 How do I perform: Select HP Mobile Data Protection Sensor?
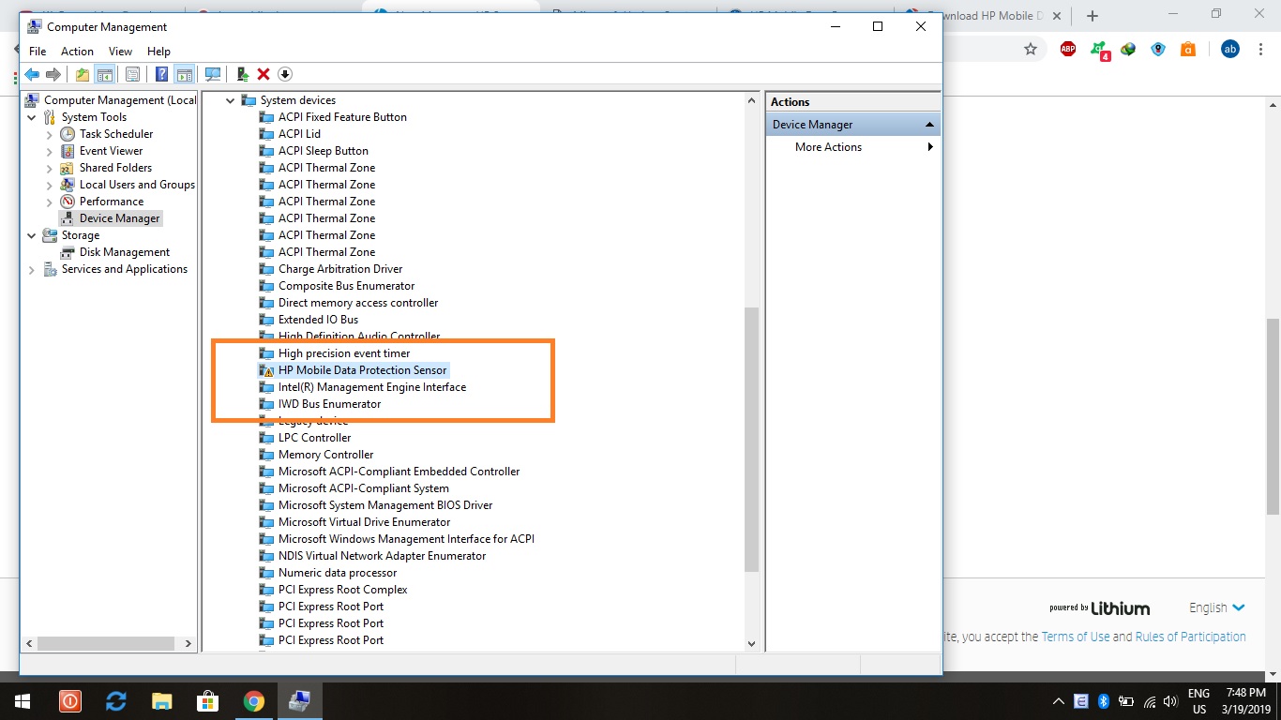362,369
